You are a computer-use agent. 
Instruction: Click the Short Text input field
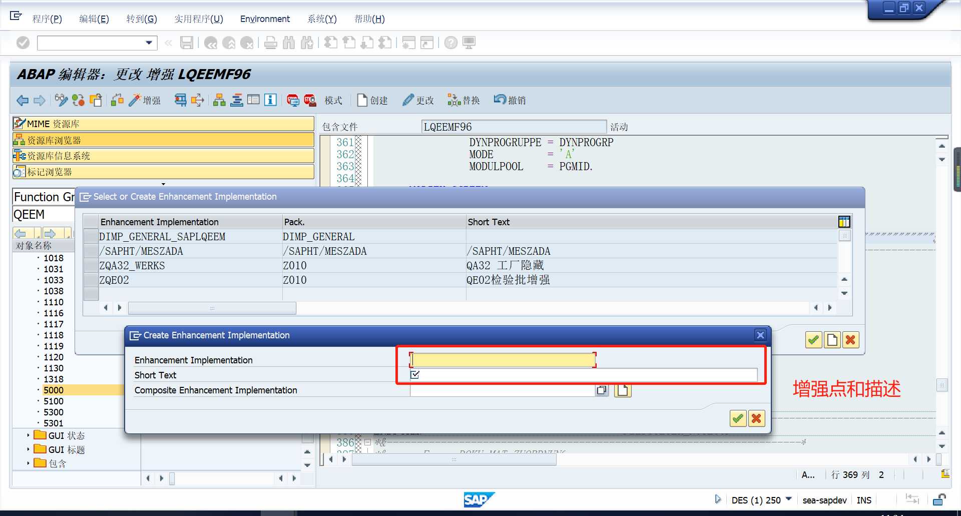tap(584, 375)
